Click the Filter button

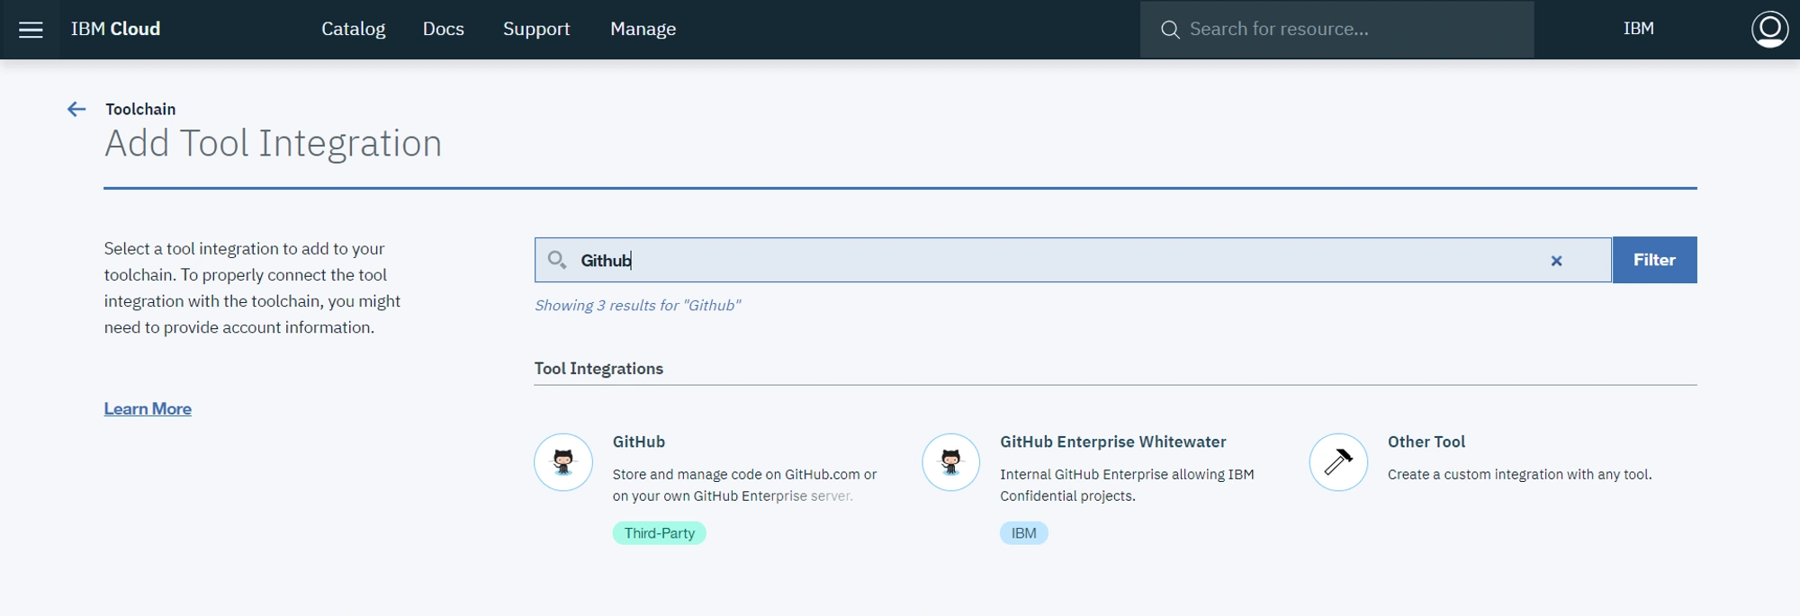[1654, 260]
